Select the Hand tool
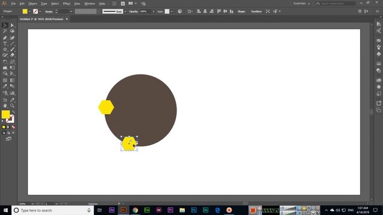The image size is (383, 215). point(5,106)
